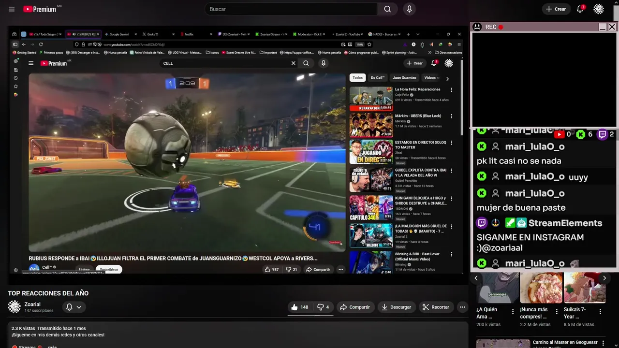Viewport: 619px width, 348px height.
Task: Click 'Suscribirse' inside the recorded video
Action: (x=109, y=270)
